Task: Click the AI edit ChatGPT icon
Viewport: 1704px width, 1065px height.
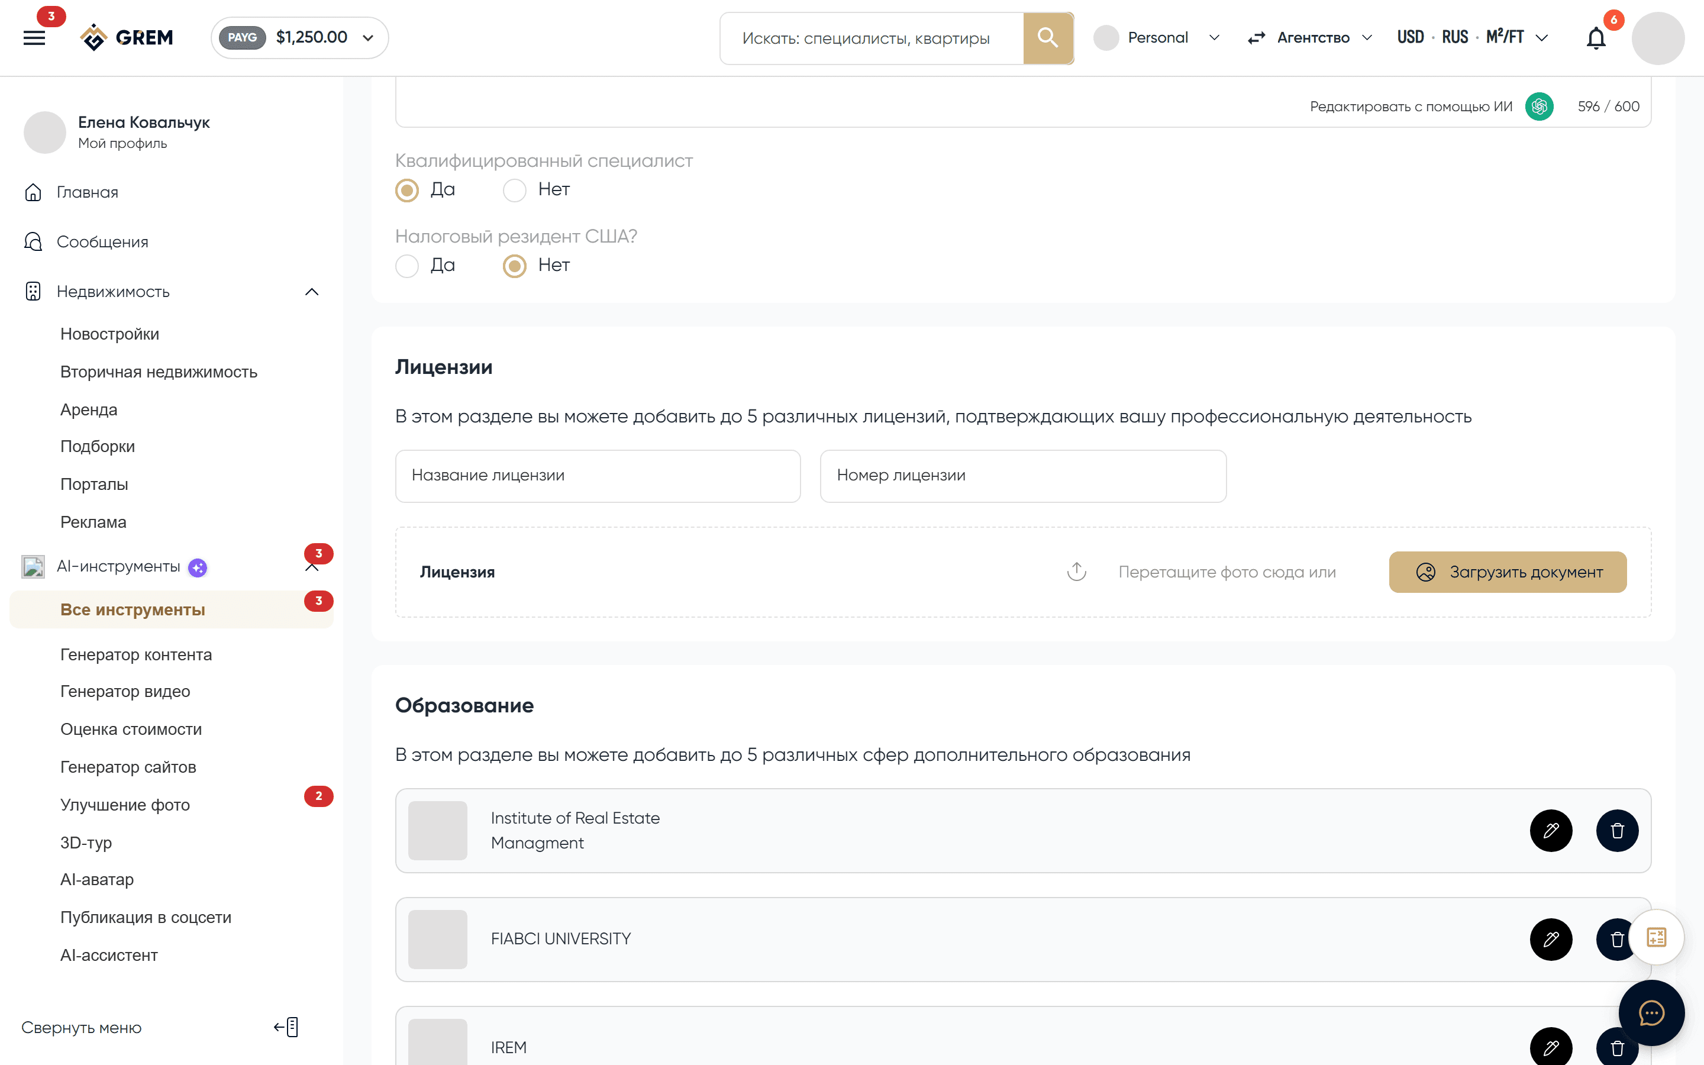Action: tap(1540, 106)
